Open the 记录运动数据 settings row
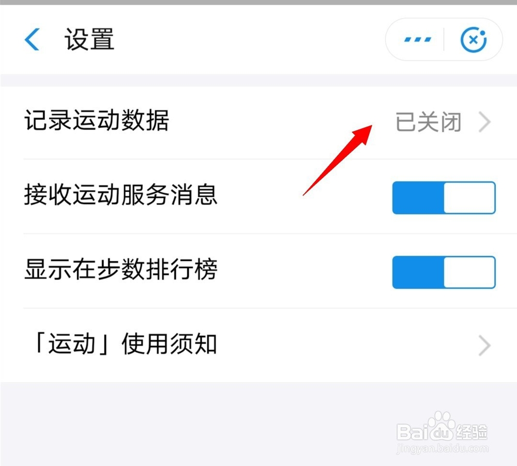Viewport: 517px width, 466px height. point(258,122)
